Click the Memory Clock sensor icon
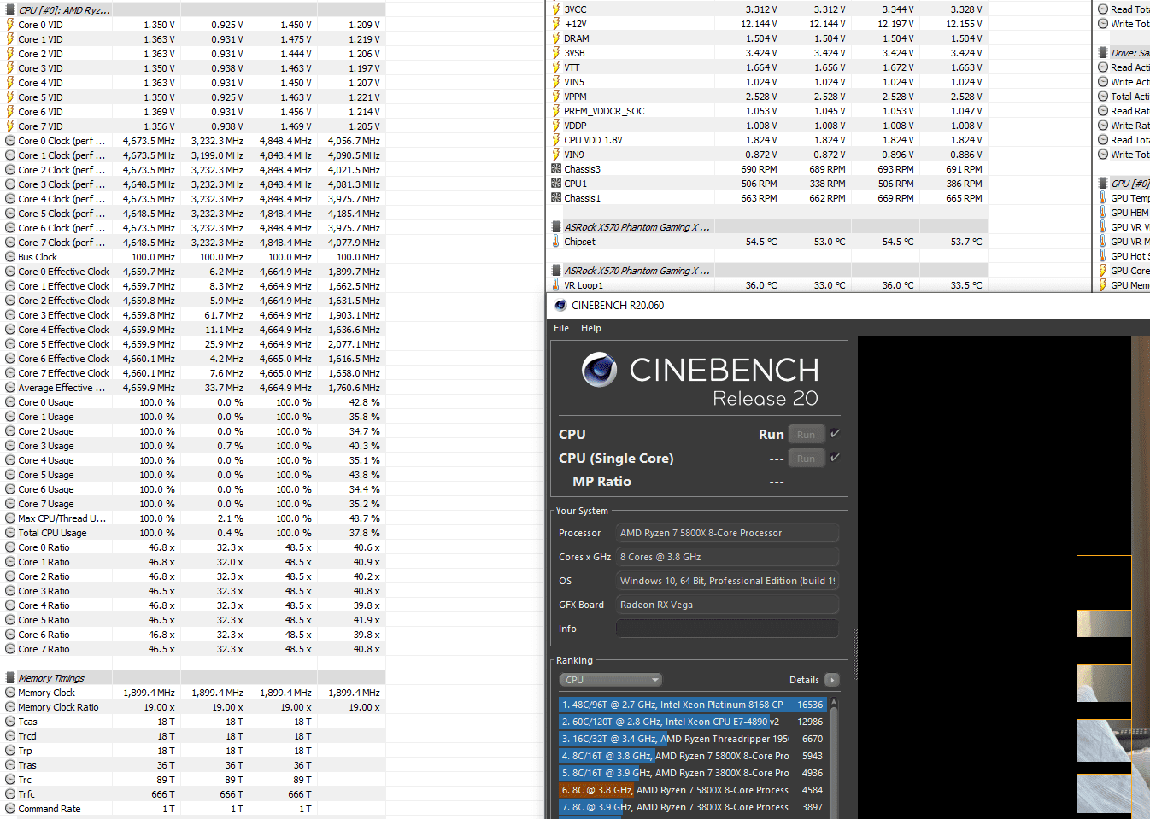The width and height of the screenshot is (1150, 819). point(10,693)
